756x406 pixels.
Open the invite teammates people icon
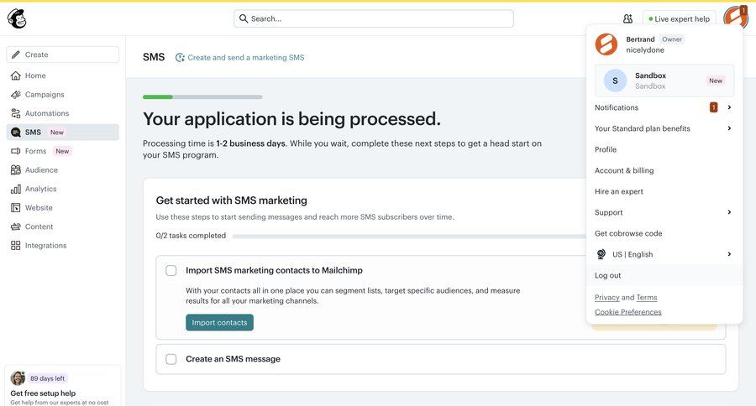(x=627, y=18)
